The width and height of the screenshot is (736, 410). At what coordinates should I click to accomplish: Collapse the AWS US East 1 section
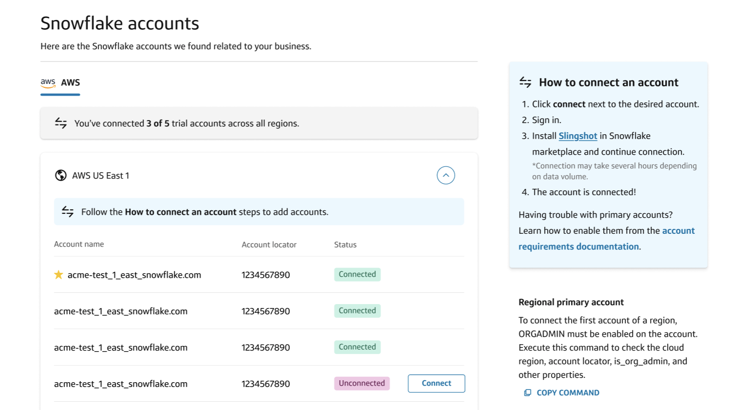[x=446, y=175]
